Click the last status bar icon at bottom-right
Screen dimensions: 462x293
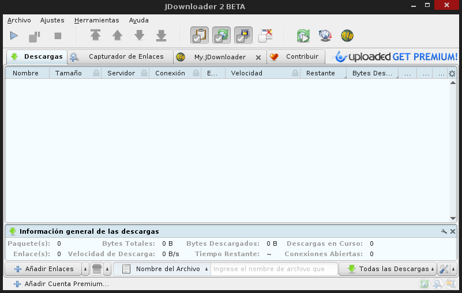[x=451, y=284]
